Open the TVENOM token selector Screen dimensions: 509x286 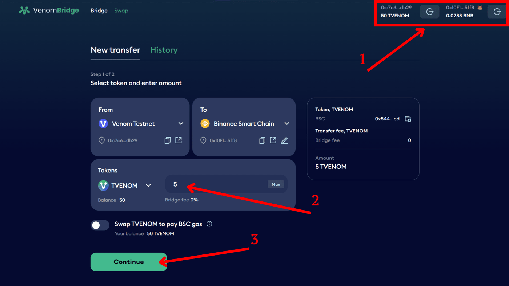click(x=148, y=185)
